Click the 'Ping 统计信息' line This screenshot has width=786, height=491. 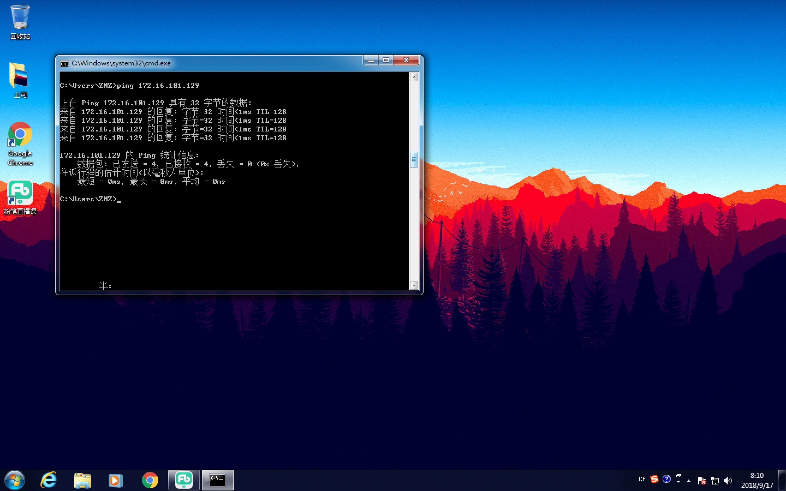coord(129,155)
